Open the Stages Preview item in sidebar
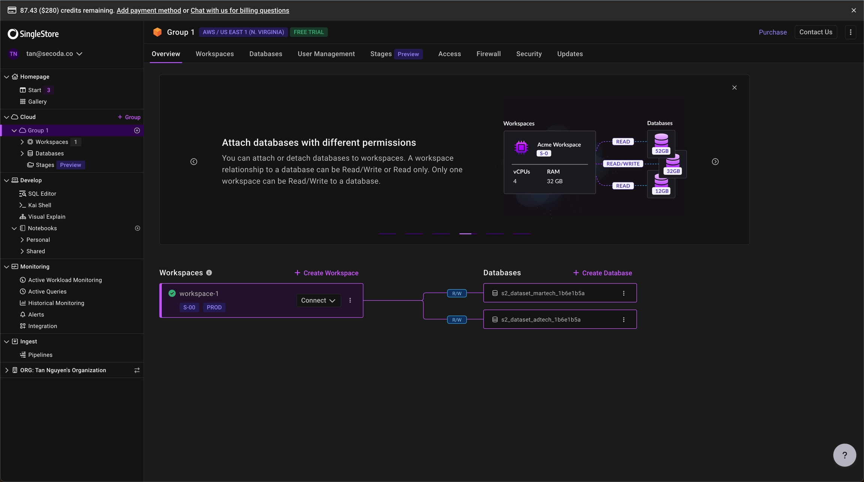 56,165
